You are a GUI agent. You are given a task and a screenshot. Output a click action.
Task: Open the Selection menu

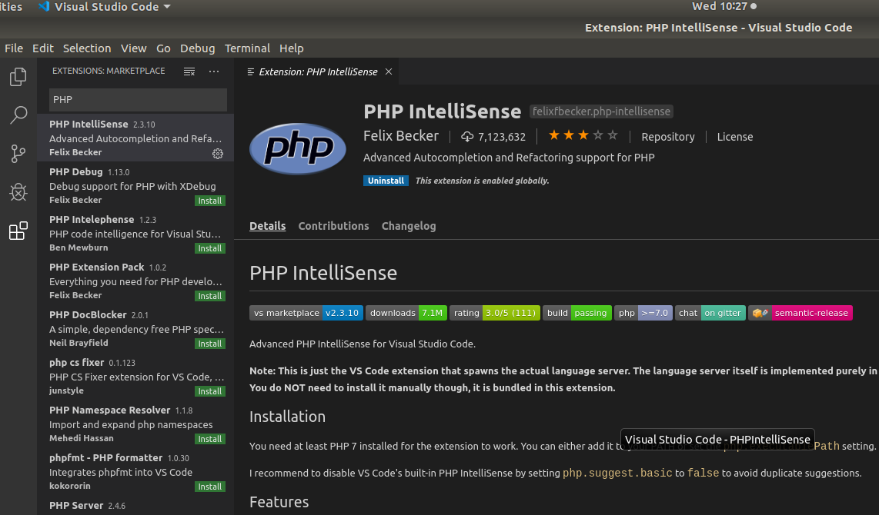(x=87, y=48)
